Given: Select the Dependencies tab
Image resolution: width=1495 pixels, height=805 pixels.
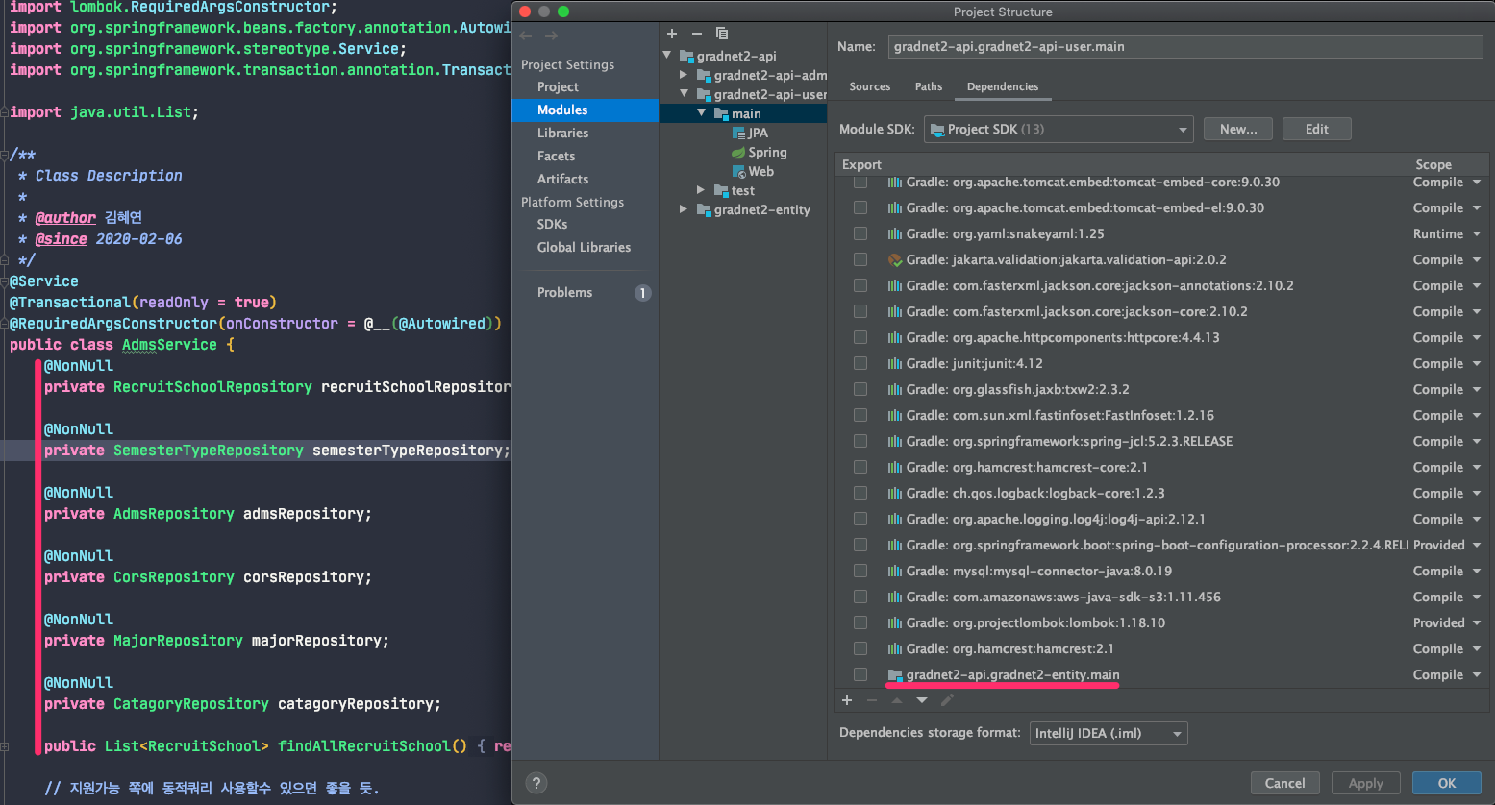Looking at the screenshot, I should point(1003,86).
